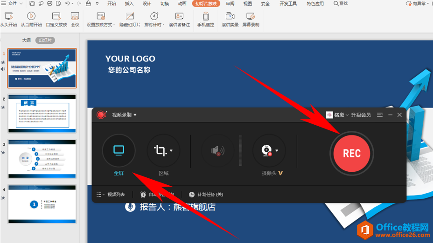Open the 插入 ribbon tab
The height and width of the screenshot is (243, 433).
129,4
